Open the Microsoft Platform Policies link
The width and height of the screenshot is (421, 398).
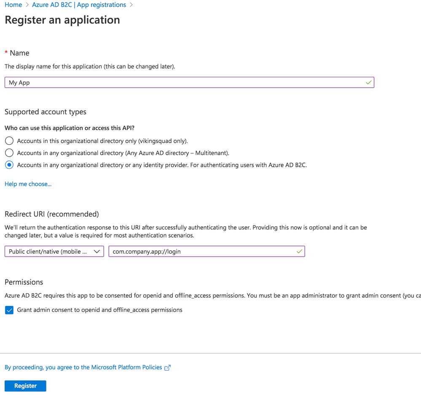point(83,367)
